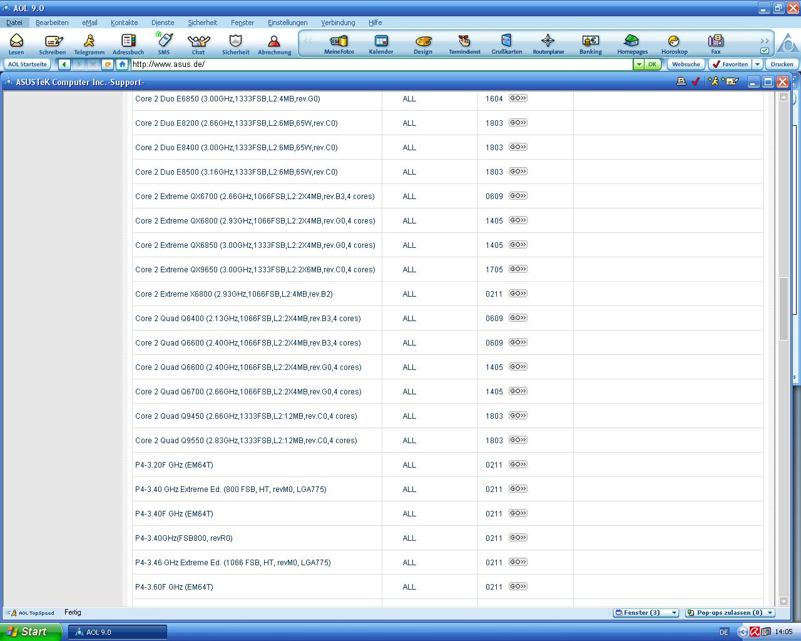Image resolution: width=801 pixels, height=641 pixels.
Task: Open the Chat toolbar icon
Action: tap(198, 44)
